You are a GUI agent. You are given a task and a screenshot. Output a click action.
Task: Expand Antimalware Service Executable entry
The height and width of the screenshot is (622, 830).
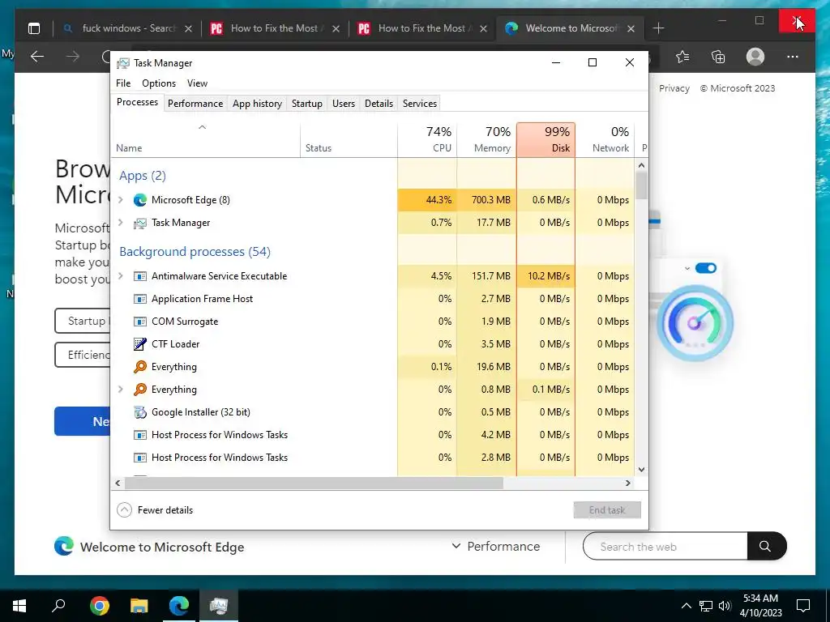tap(121, 276)
